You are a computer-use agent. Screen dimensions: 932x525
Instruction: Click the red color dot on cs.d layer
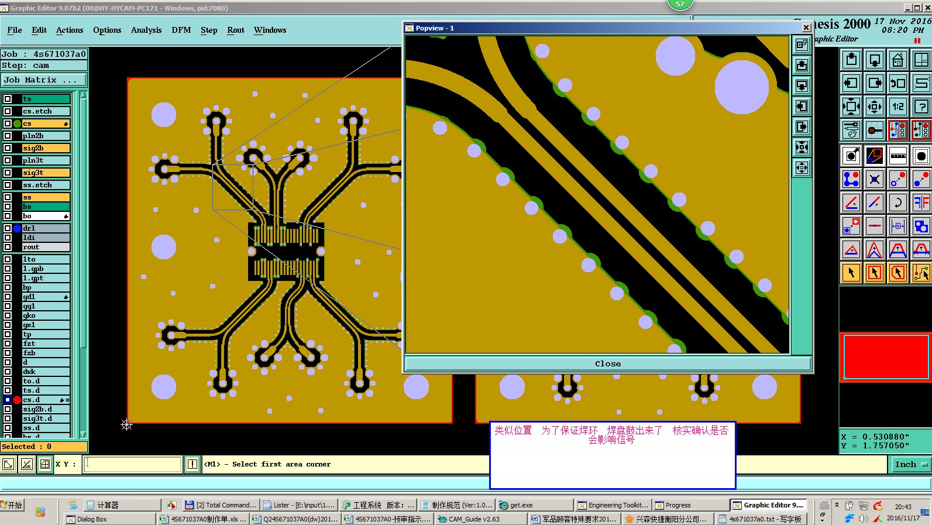18,400
